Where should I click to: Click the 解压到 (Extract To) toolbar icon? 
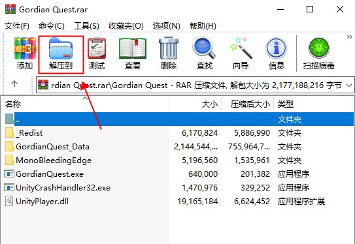tap(61, 48)
